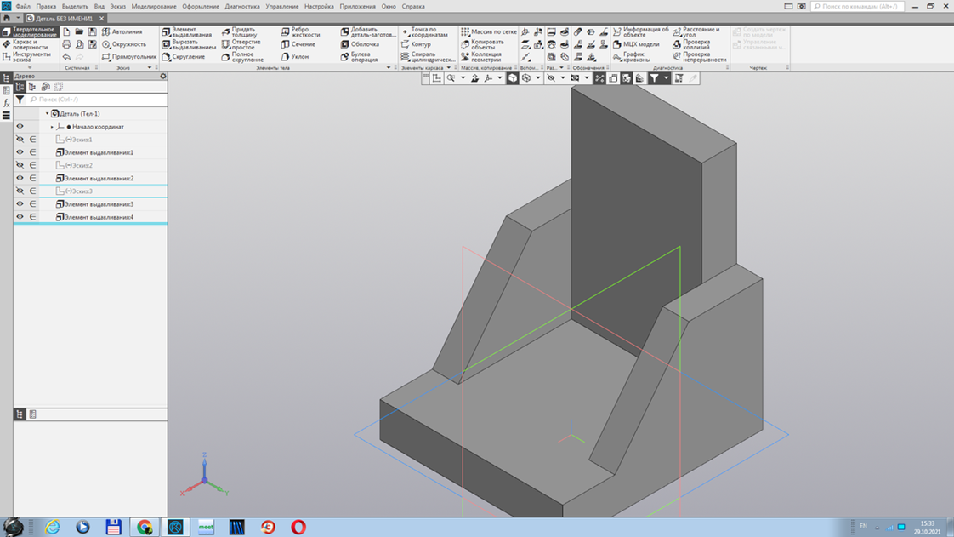Select Точка по координатам tool

click(x=424, y=31)
